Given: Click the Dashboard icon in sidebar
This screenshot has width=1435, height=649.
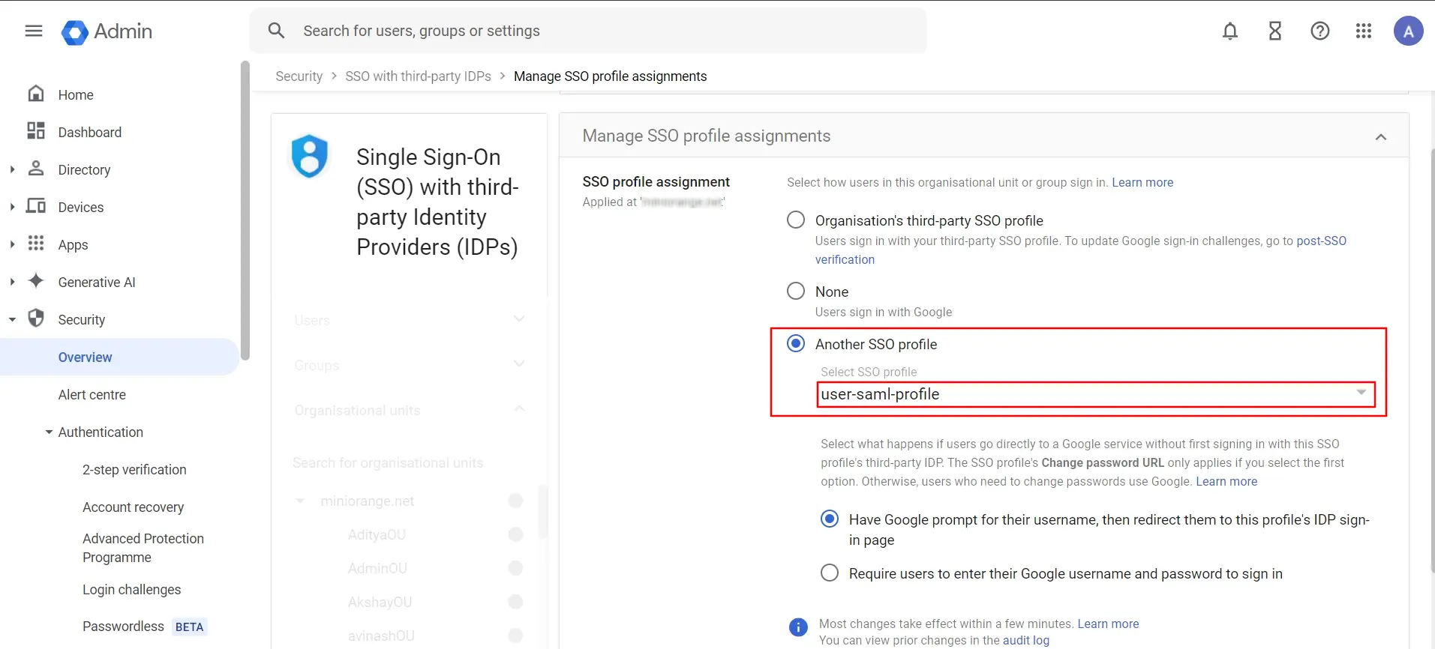Looking at the screenshot, I should coord(36,131).
